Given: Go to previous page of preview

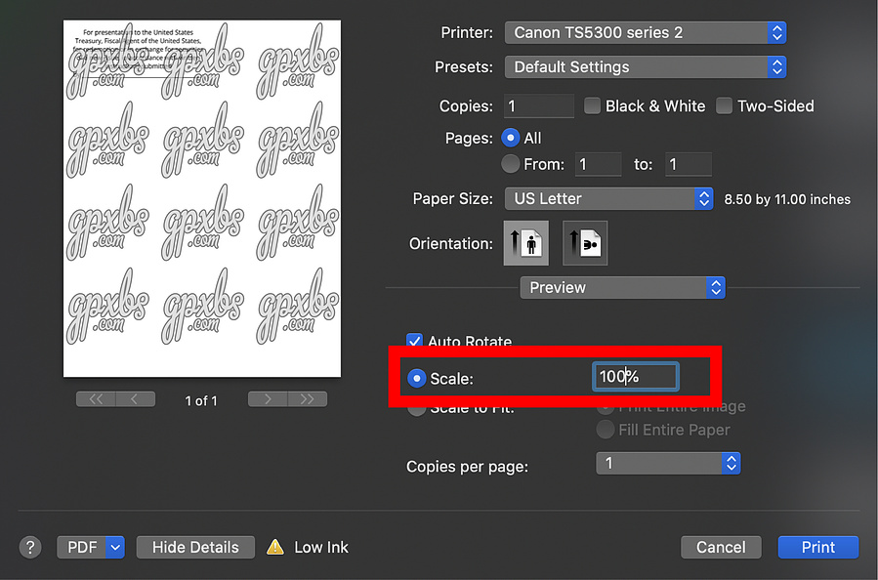Looking at the screenshot, I should click(136, 399).
